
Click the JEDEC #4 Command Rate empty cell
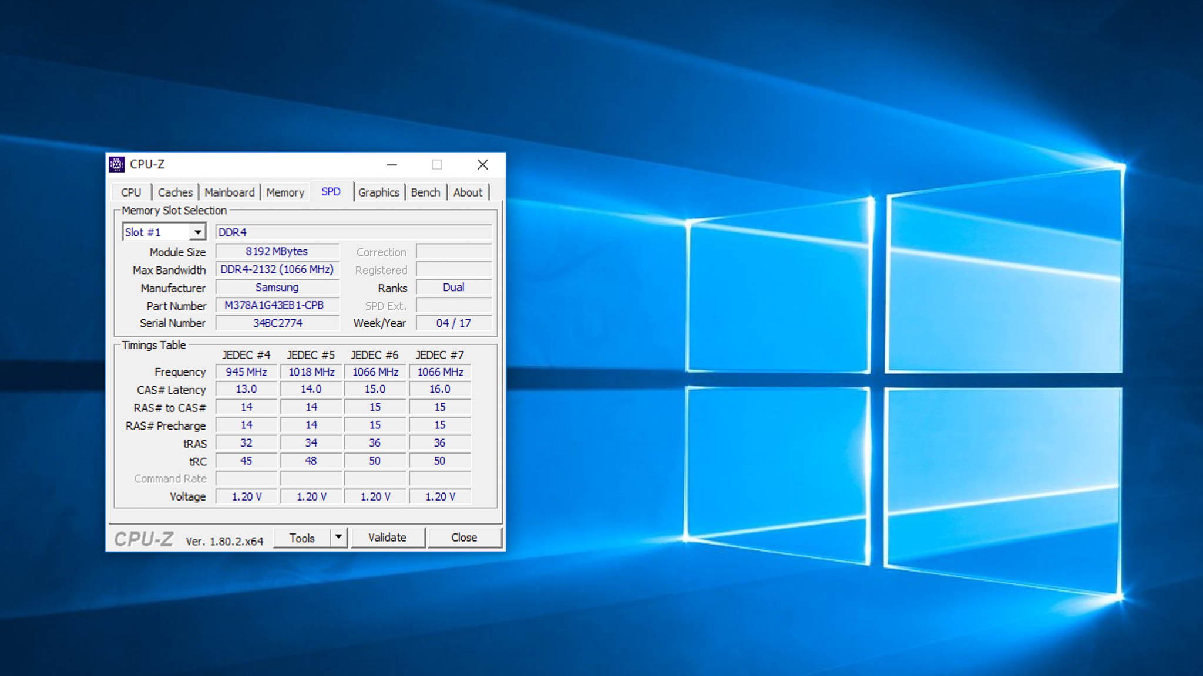click(x=246, y=479)
